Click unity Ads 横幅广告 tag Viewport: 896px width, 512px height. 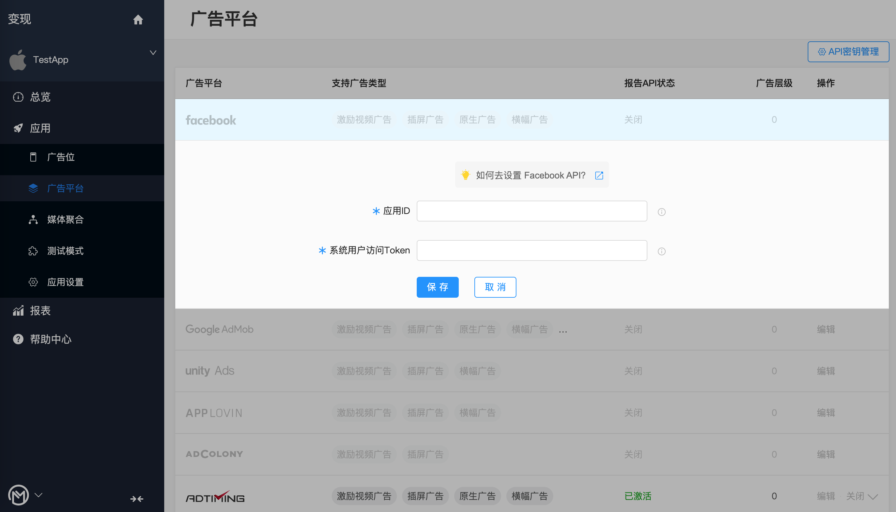click(x=477, y=371)
